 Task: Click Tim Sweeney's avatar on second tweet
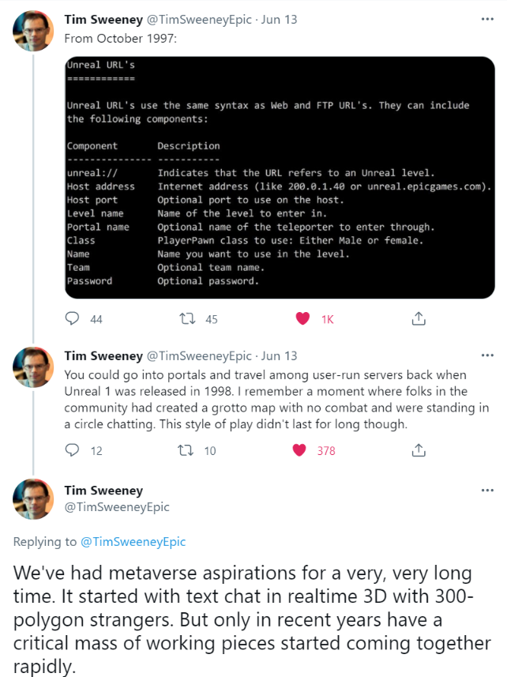click(34, 368)
